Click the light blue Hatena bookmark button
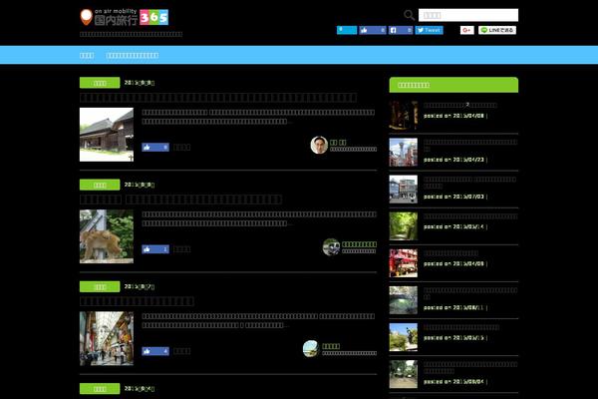Viewport: 598px width, 399px height. 347,30
